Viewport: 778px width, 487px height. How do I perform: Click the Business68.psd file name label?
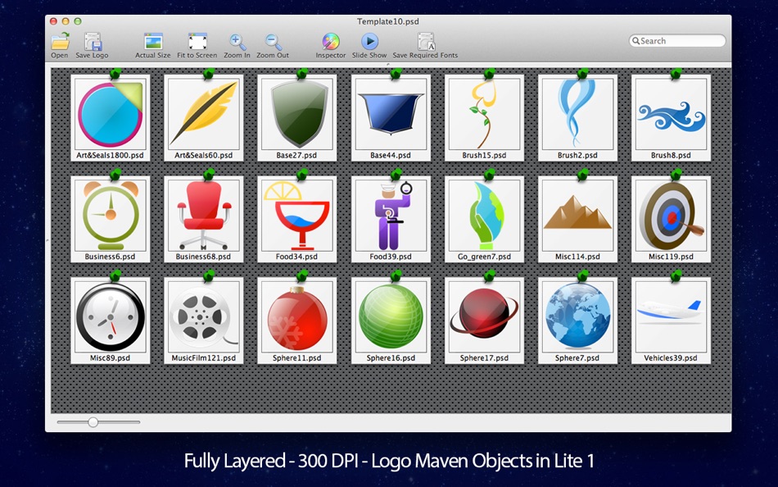[203, 257]
